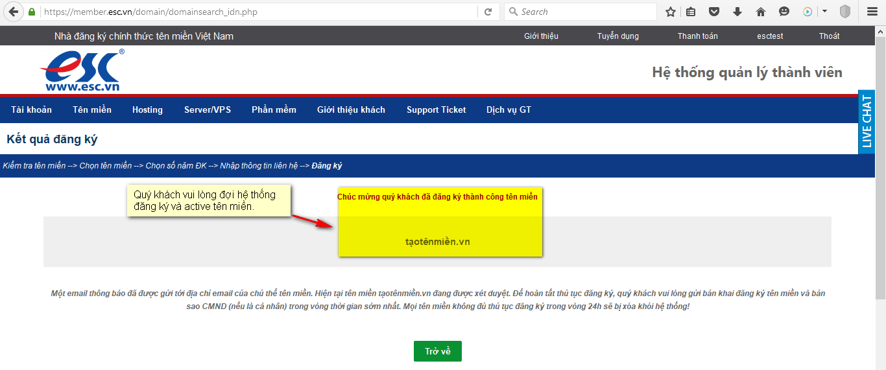Expand the extension dropdown arrow
The image size is (886, 370).
(824, 12)
